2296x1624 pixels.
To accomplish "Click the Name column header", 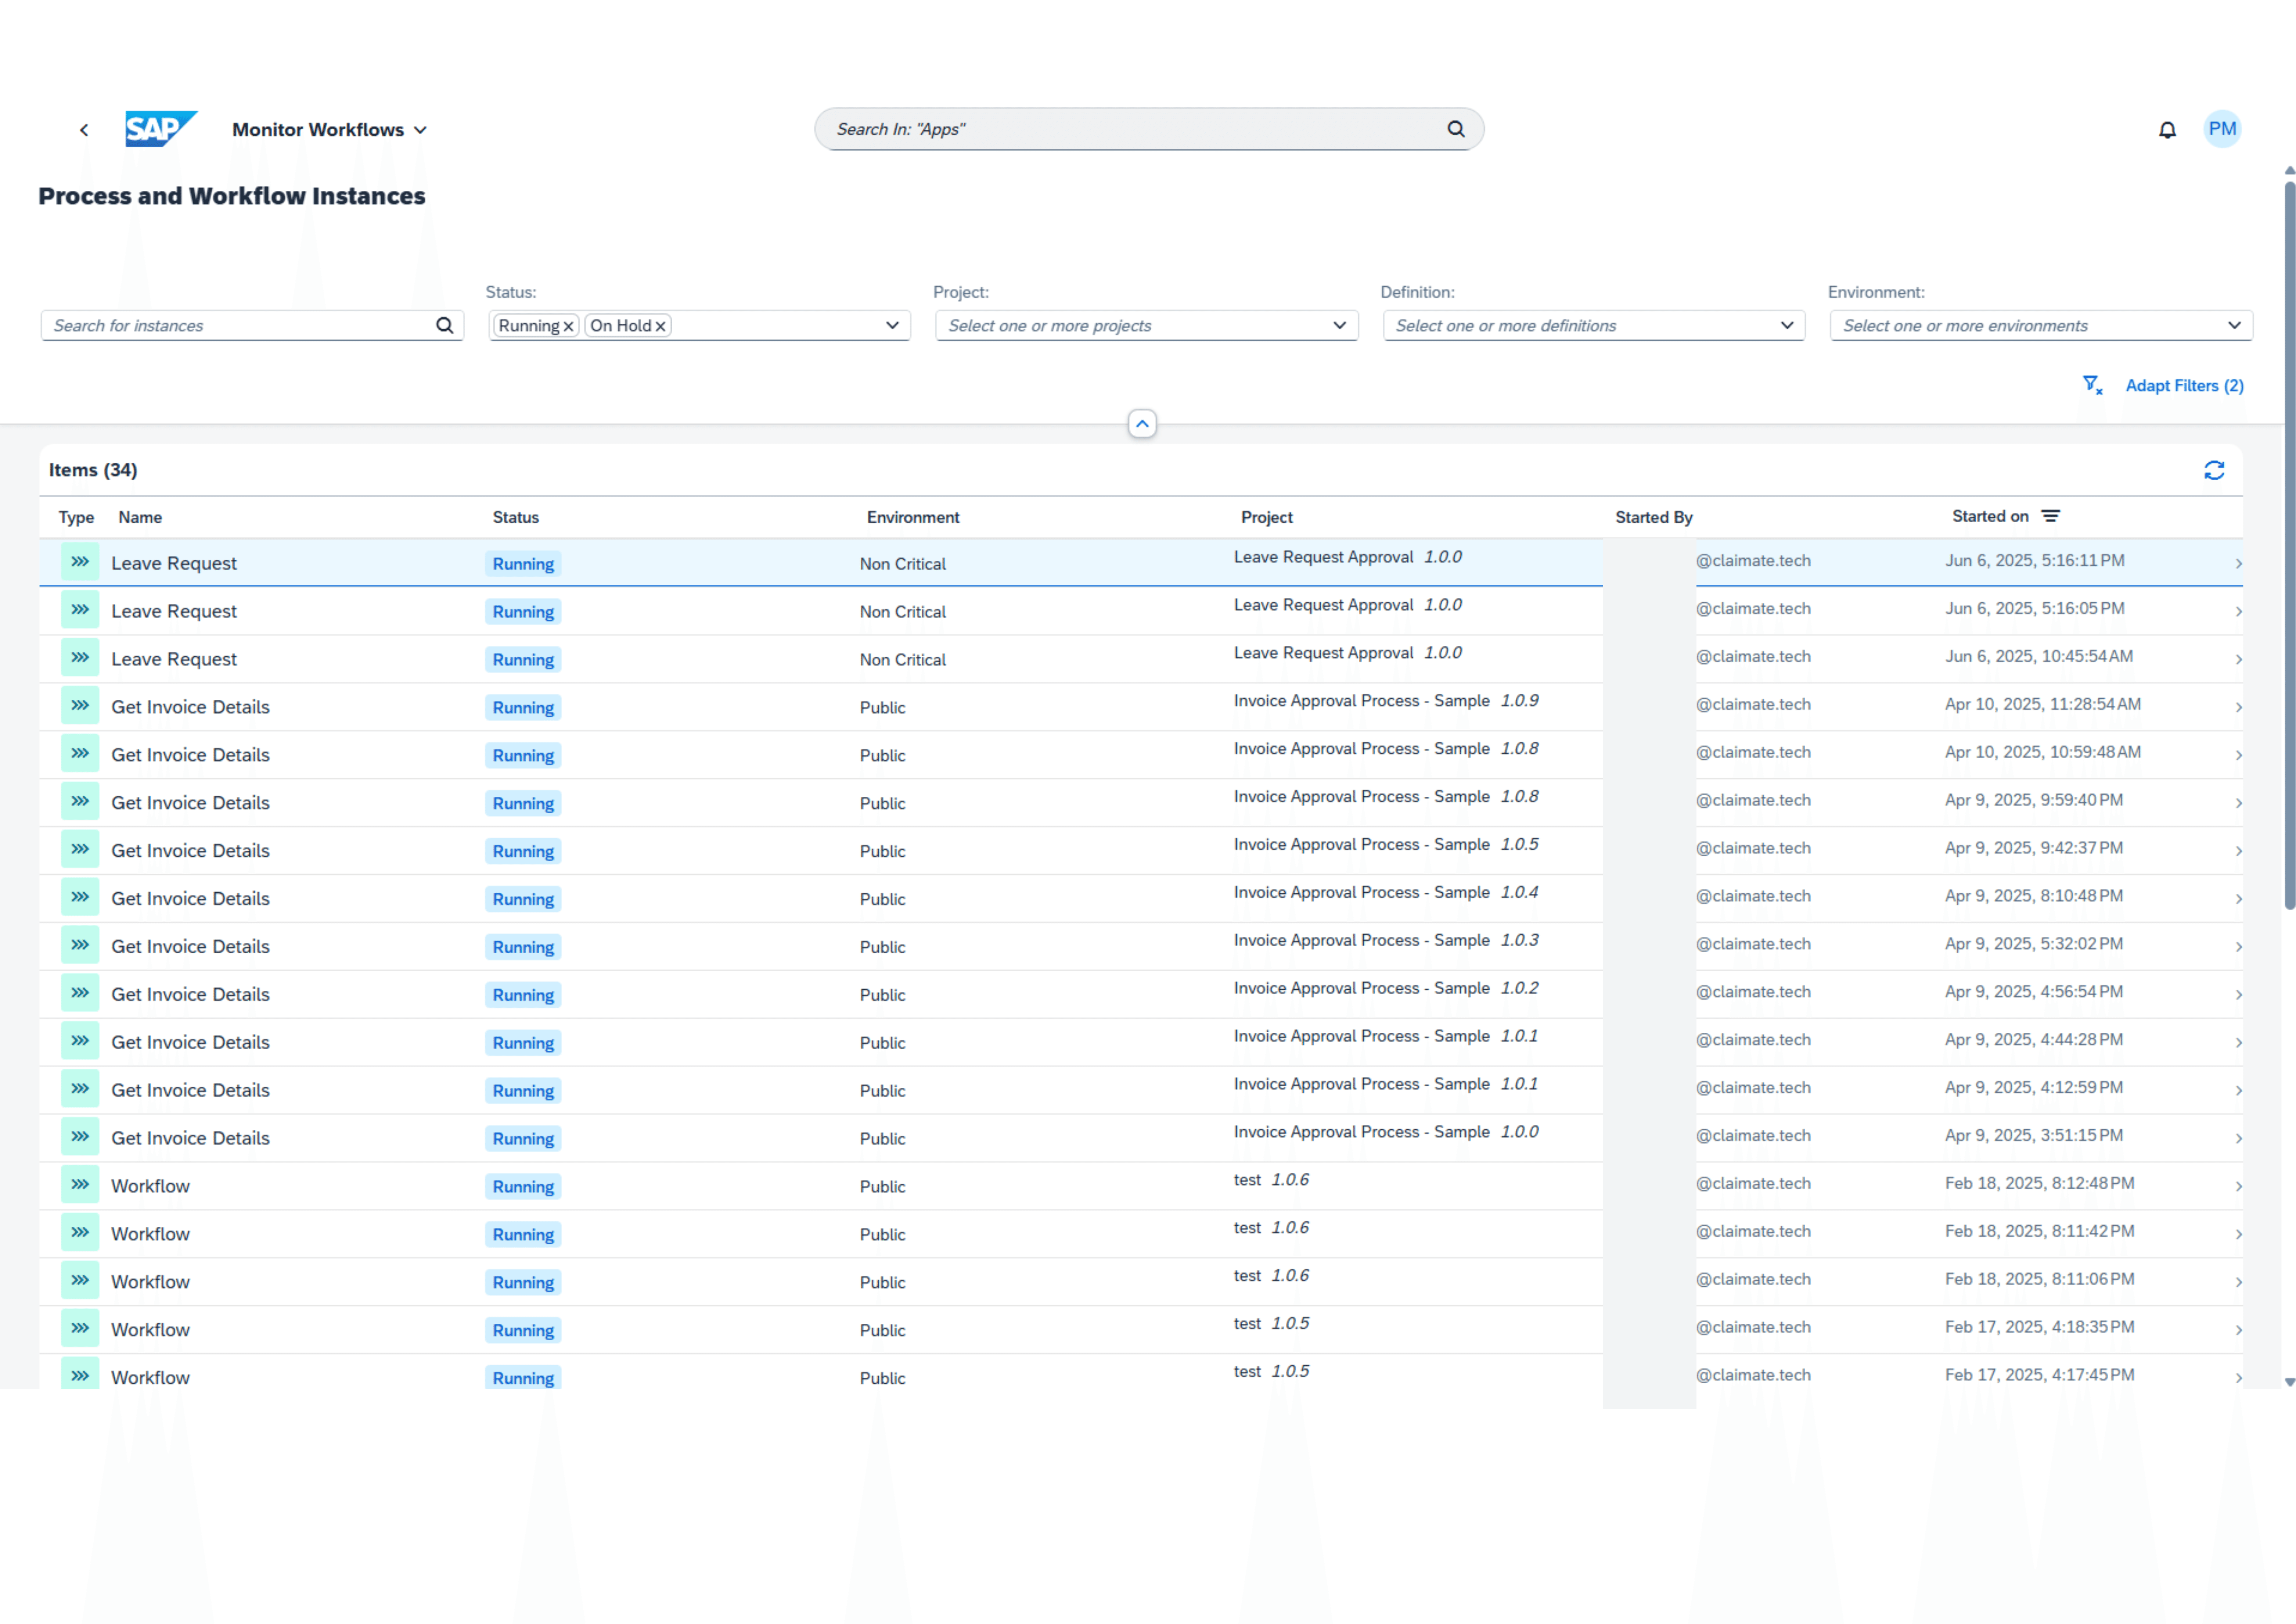I will pyautogui.click(x=140, y=517).
